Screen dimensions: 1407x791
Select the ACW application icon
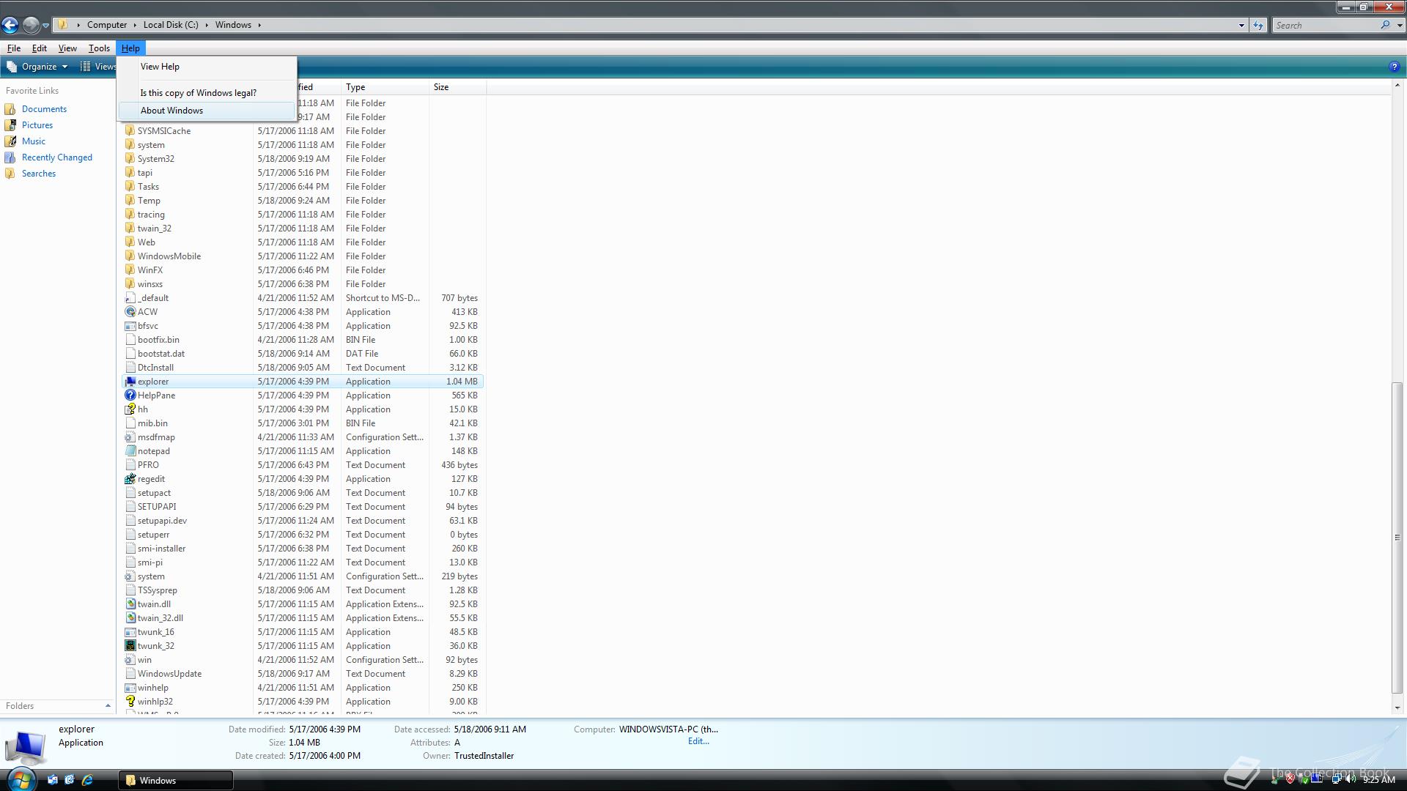coord(130,312)
